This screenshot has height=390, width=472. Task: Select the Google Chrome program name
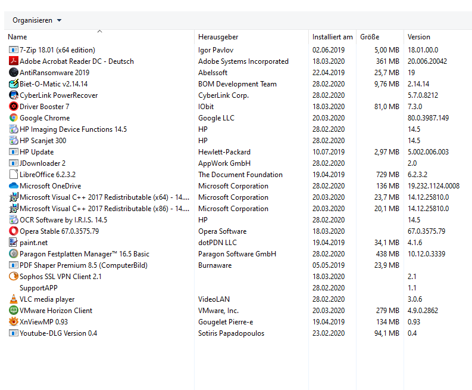tap(45, 118)
